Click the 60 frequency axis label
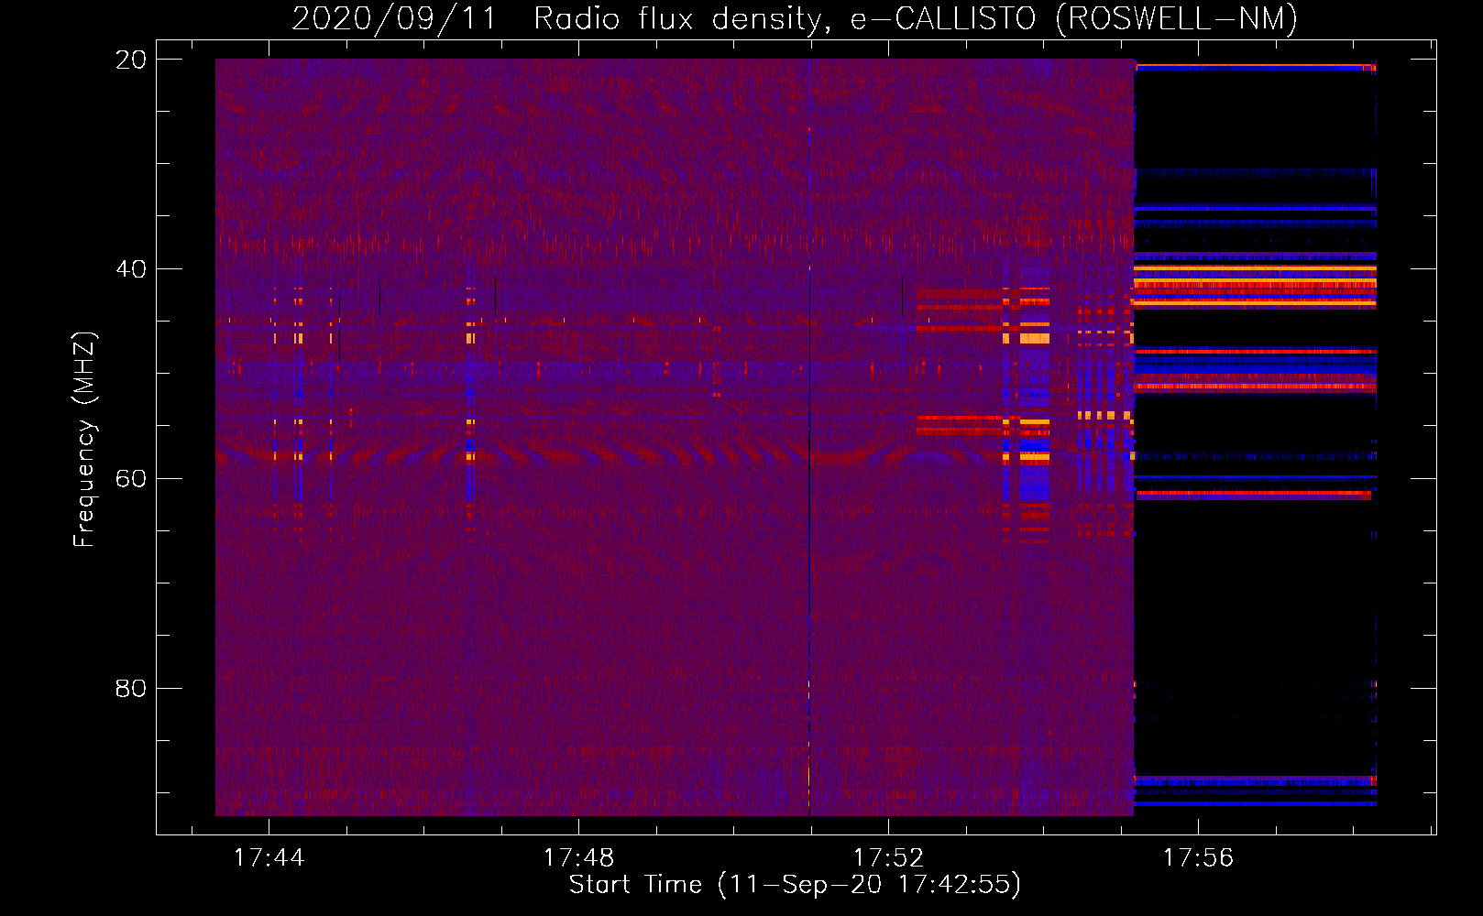 coord(131,479)
